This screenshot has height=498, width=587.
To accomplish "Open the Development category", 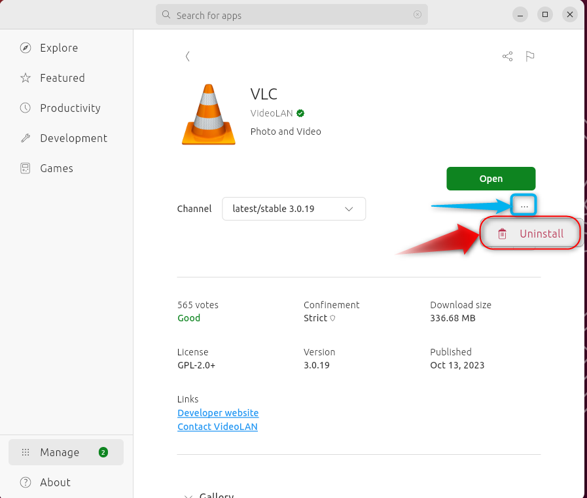I will 66,138.
